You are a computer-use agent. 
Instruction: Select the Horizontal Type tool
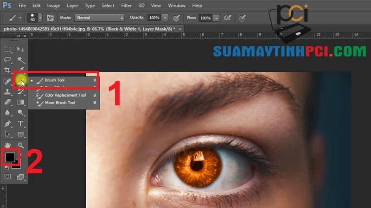pos(20,123)
